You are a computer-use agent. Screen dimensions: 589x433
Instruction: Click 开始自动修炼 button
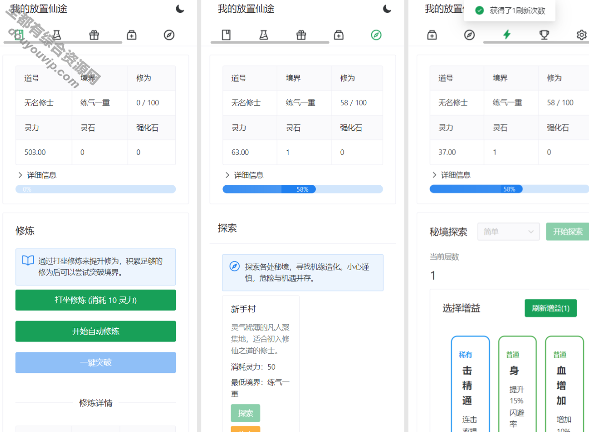pos(96,331)
